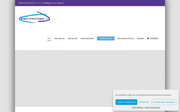Open Einstellungen anzeigen cookie settings
180x112 pixels.
(x=164, y=102)
